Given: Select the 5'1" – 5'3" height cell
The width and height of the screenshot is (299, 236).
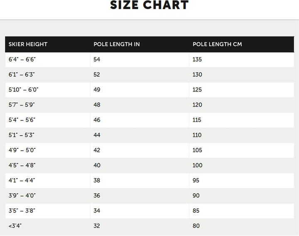Looking at the screenshot, I should click(x=22, y=135).
